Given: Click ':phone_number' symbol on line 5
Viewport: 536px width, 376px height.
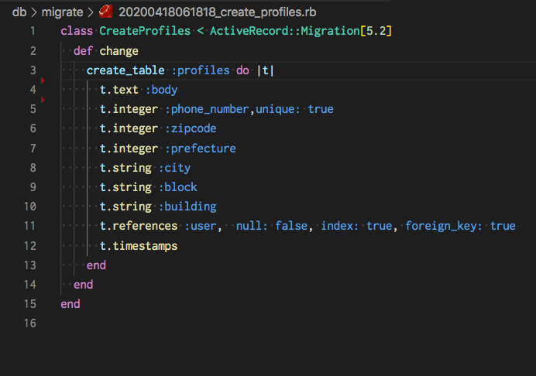Looking at the screenshot, I should [207, 109].
